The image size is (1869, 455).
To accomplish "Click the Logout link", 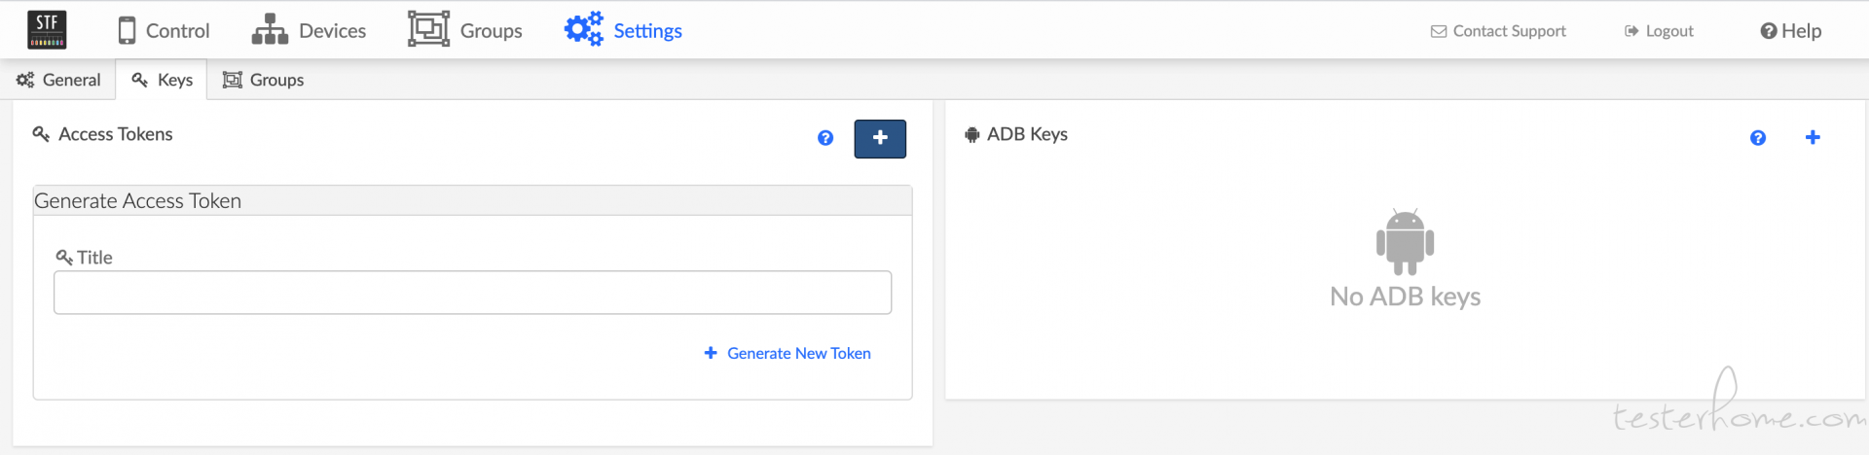I will (x=1659, y=31).
